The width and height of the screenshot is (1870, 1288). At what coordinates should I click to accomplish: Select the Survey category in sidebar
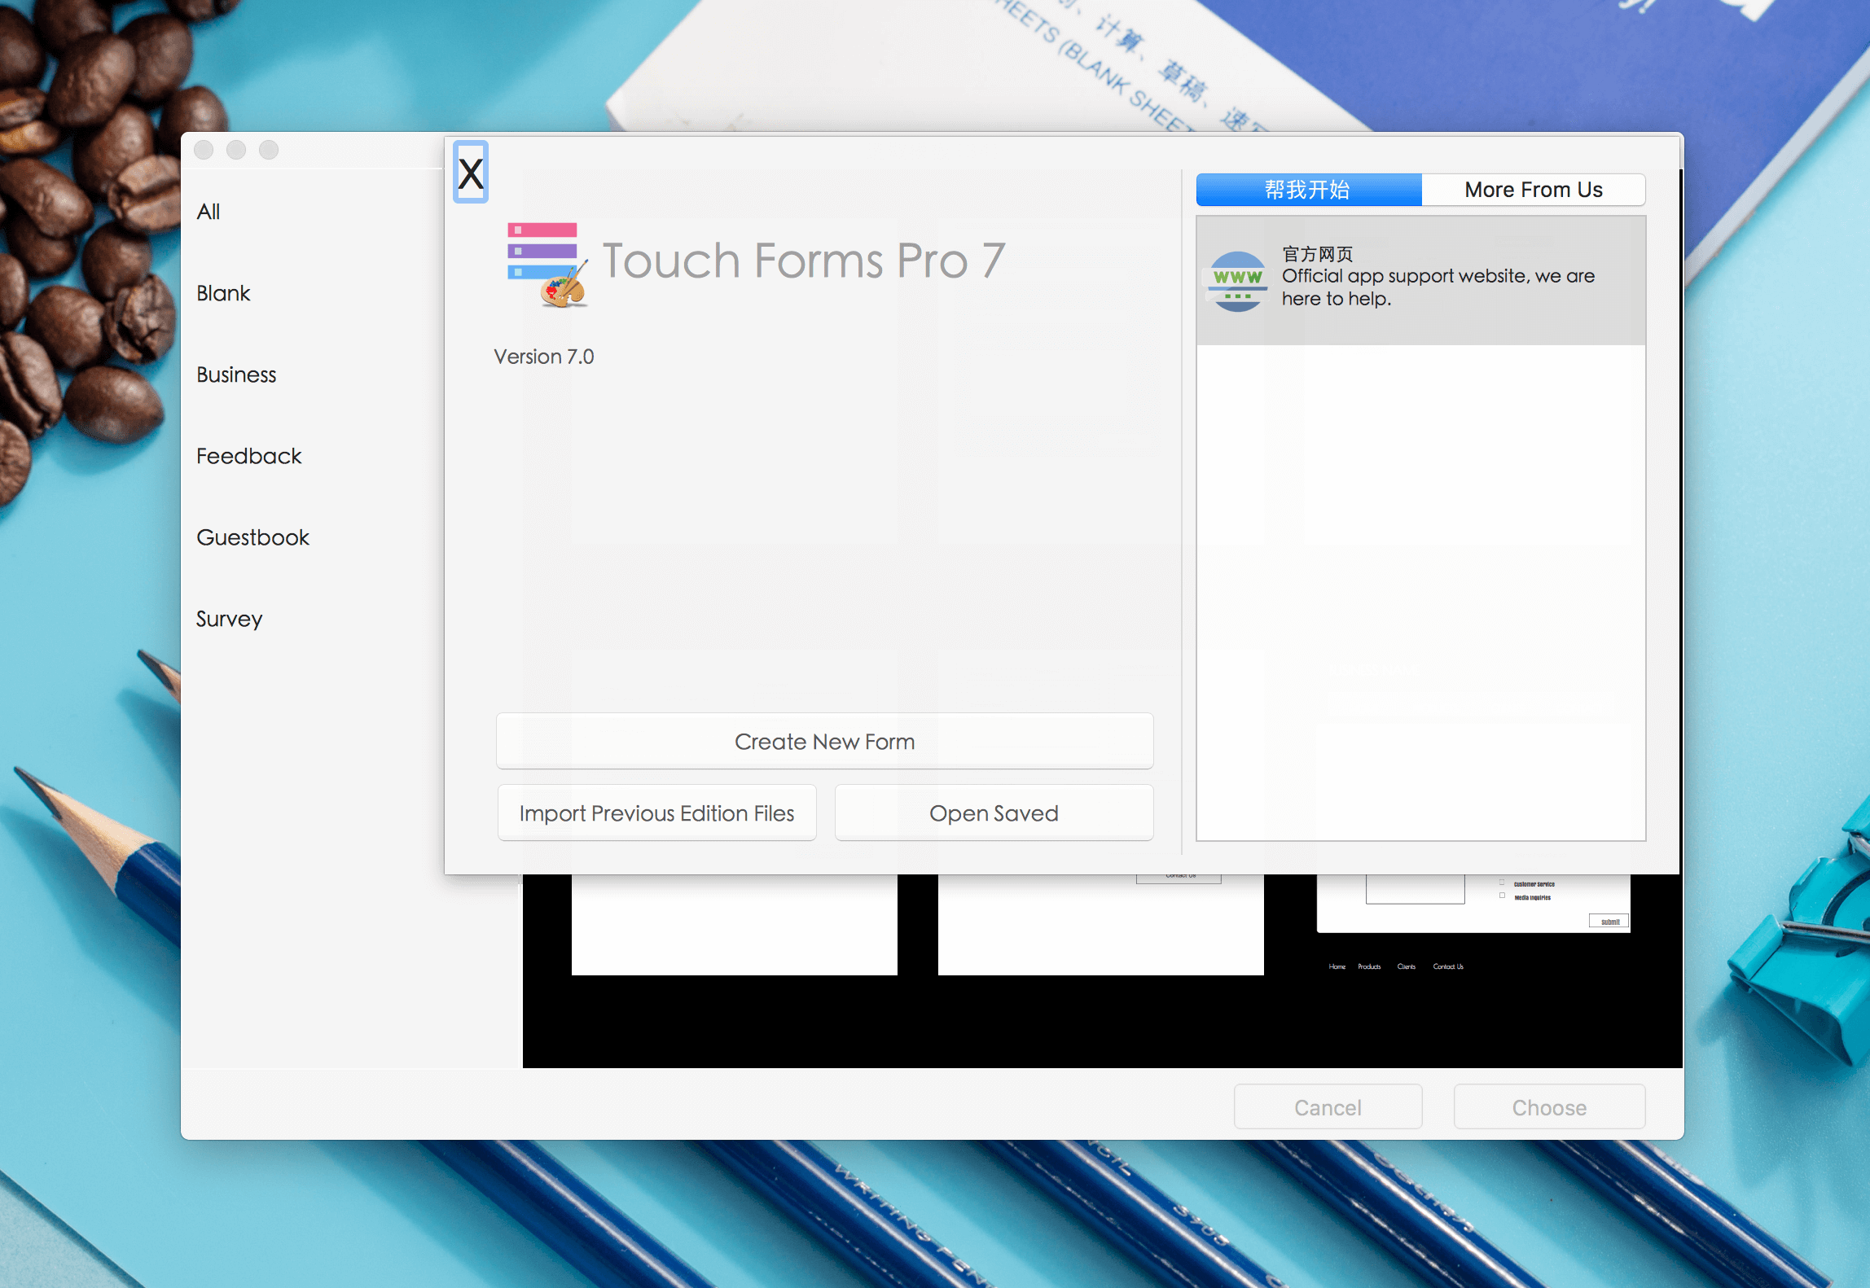[x=230, y=619]
